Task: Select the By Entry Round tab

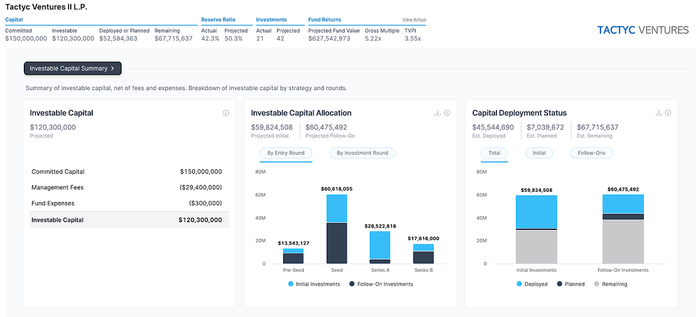Action: pyautogui.click(x=287, y=153)
